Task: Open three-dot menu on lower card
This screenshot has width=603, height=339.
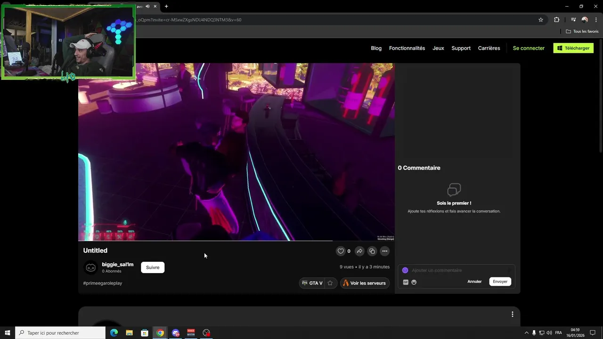Action: (513, 314)
